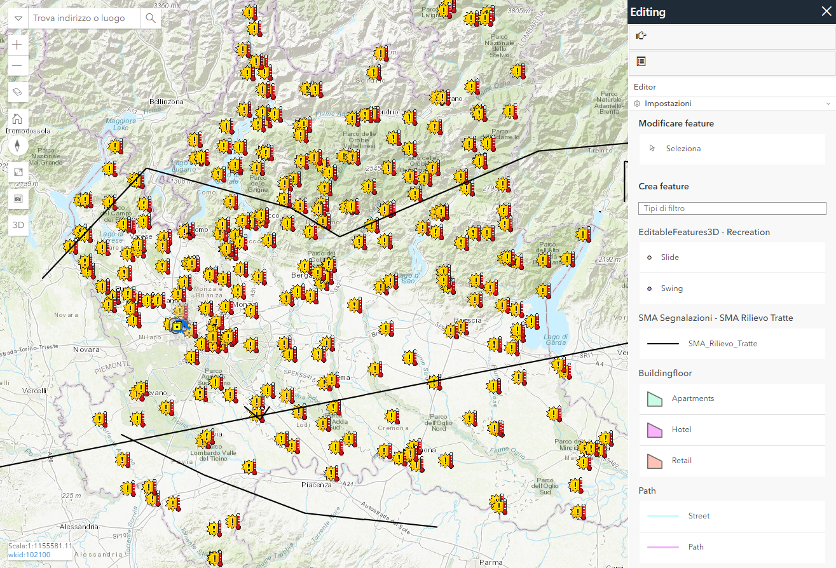The height and width of the screenshot is (568, 836).
Task: Click the black X-shaped line mark near Lodi
Action: 257,412
